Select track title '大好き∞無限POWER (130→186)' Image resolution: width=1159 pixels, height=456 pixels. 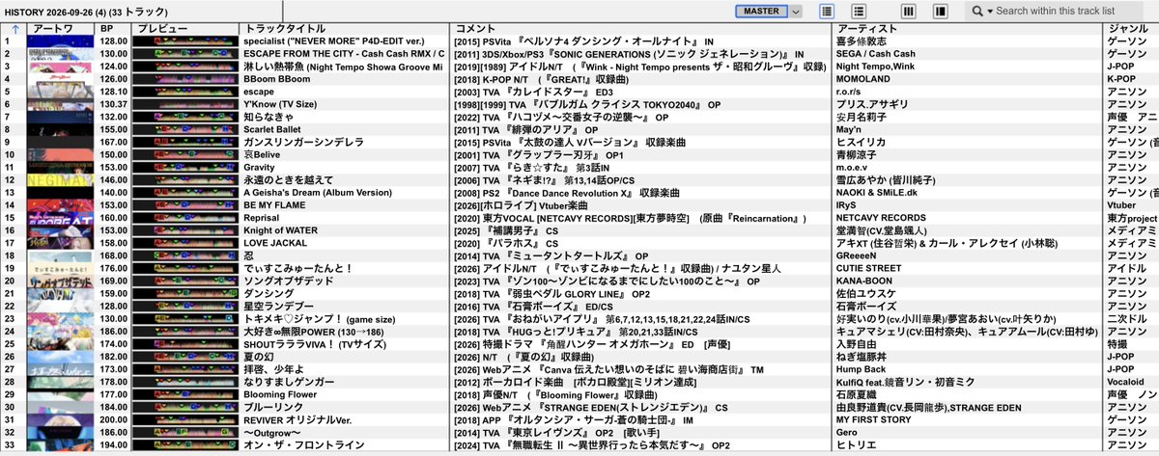[315, 331]
